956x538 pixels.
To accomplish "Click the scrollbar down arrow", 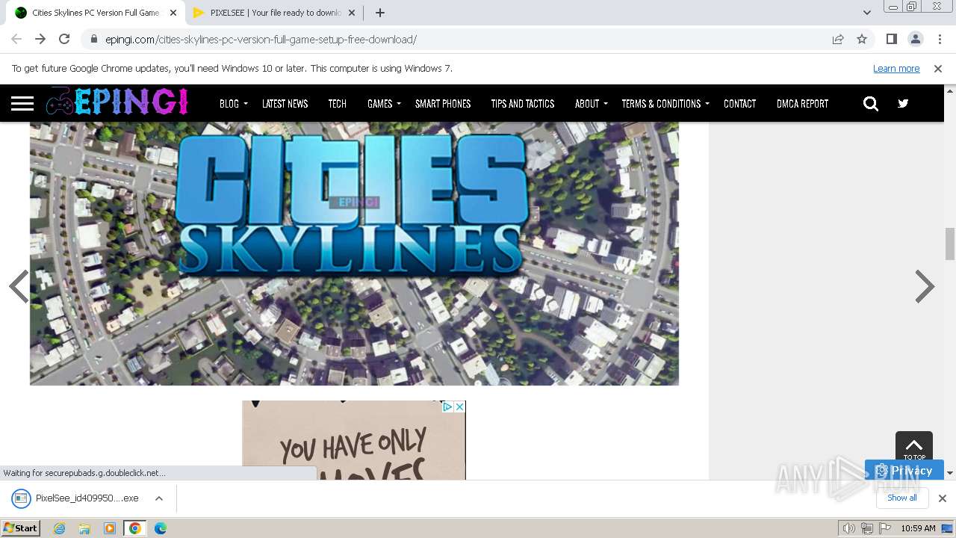I will (950, 473).
